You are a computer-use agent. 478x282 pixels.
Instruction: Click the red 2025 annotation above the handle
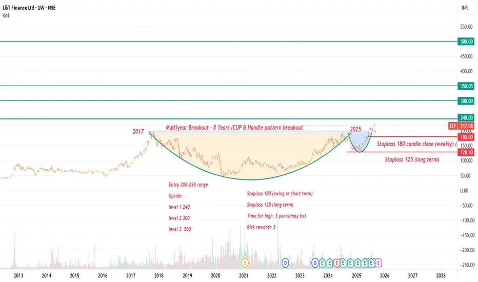click(355, 129)
